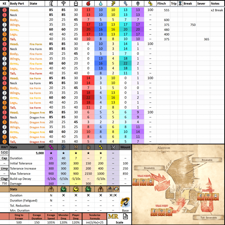The image size is (225, 225).
Task: Click the Arms flinch value 480
Action: pyautogui.click(x=166, y=30)
